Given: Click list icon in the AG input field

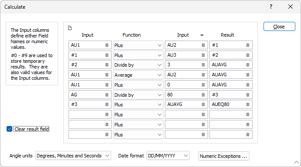Looking at the screenshot, I should pos(107,95).
